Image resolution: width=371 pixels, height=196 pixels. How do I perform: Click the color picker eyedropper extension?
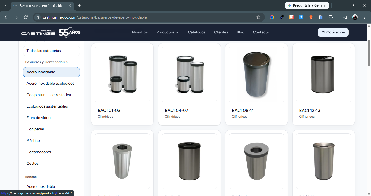(x=282, y=17)
